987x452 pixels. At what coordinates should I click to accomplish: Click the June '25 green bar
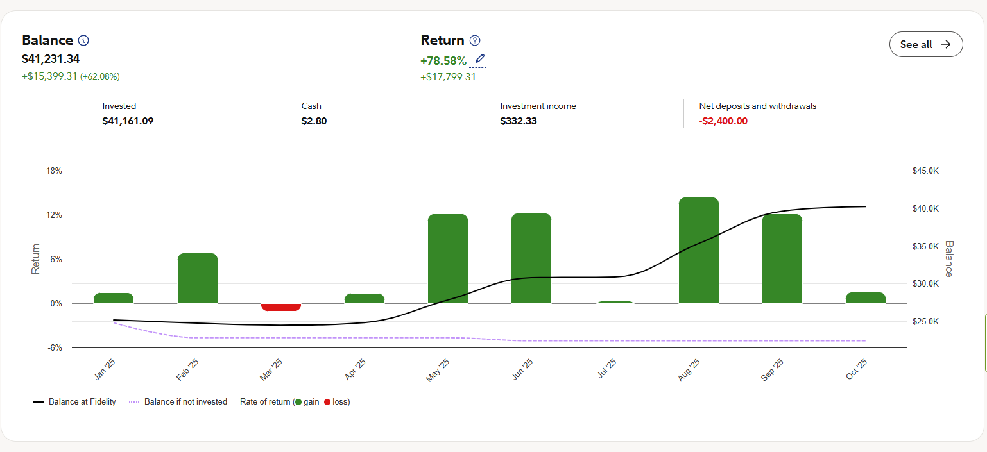(531, 258)
